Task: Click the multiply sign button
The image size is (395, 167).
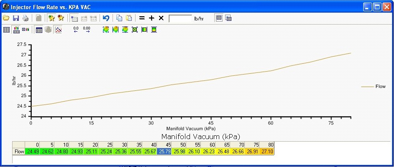Action: pyautogui.click(x=161, y=18)
